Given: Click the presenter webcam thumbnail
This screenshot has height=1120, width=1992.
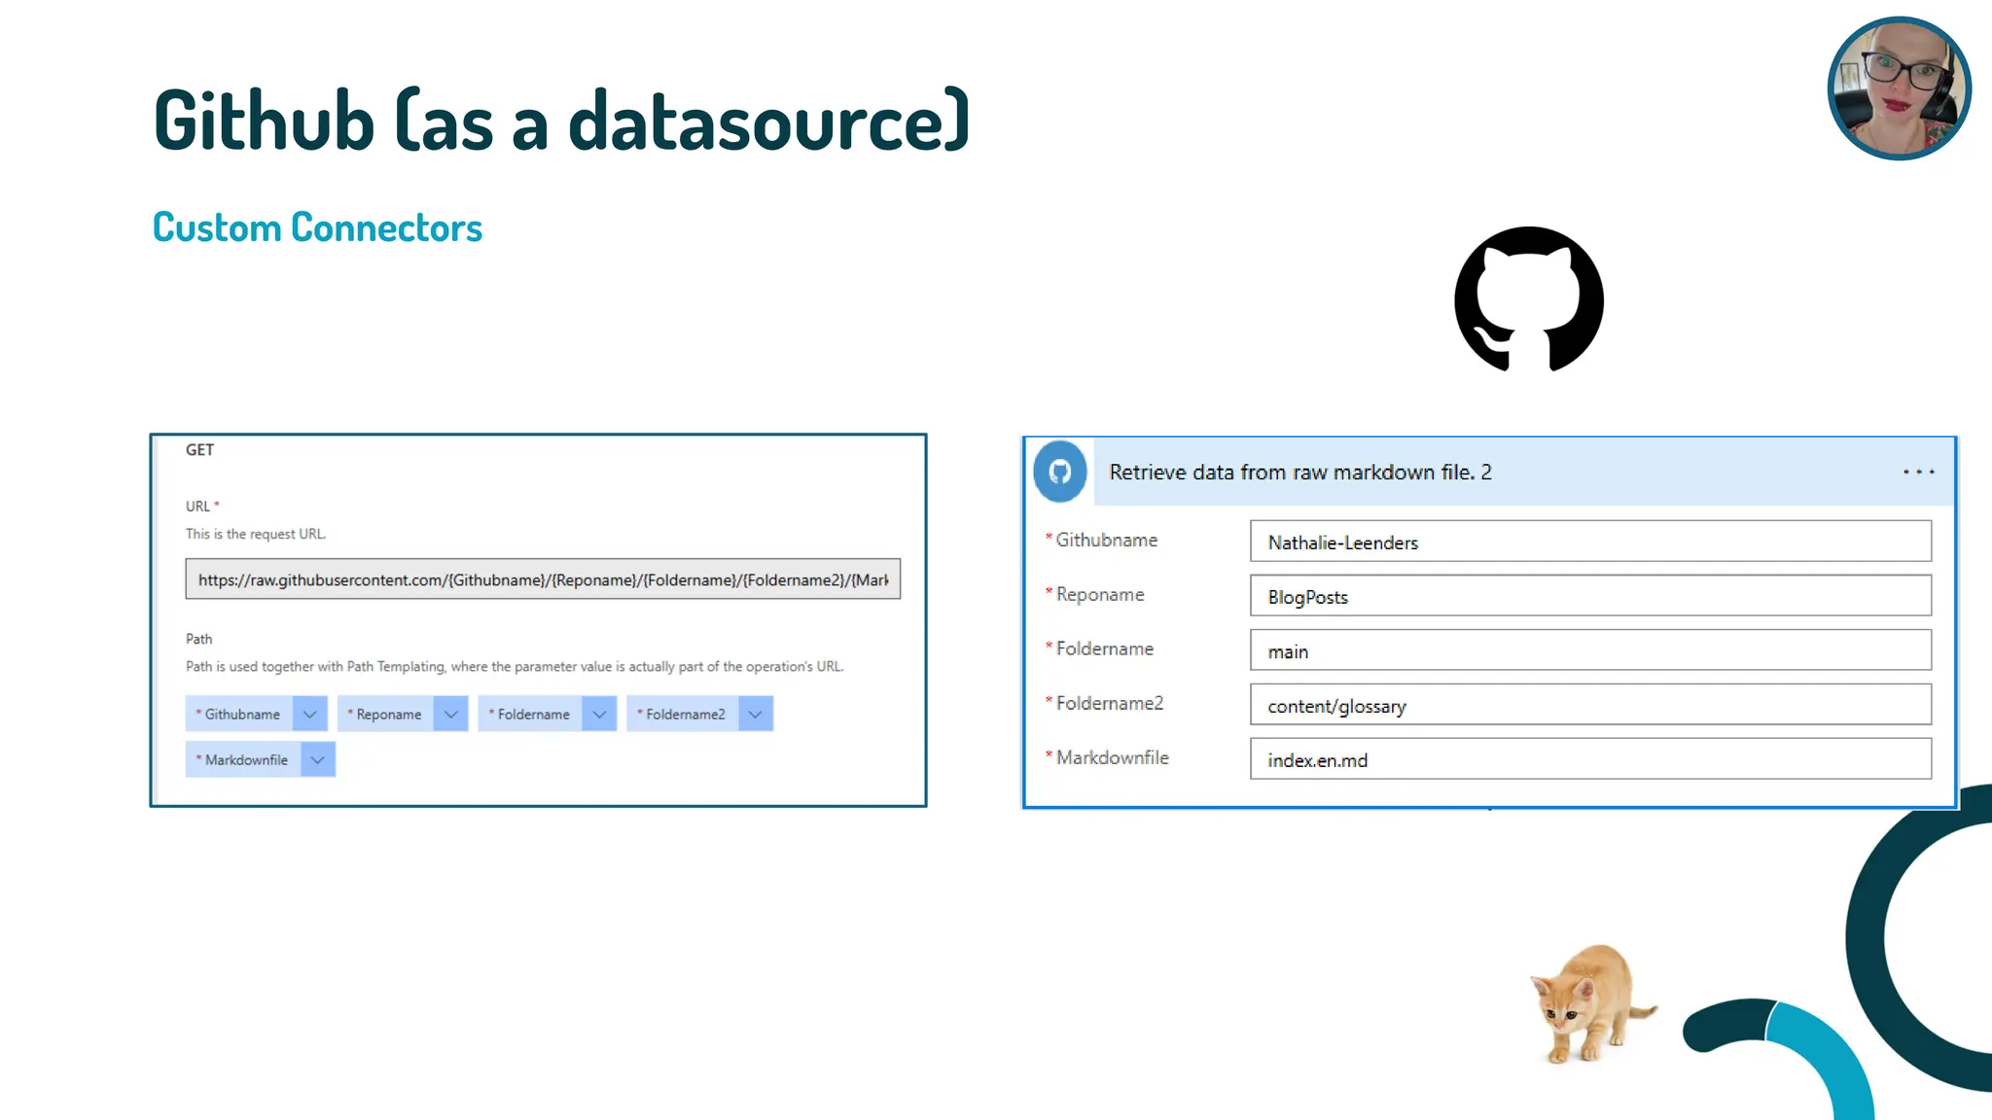Looking at the screenshot, I should 1899,88.
